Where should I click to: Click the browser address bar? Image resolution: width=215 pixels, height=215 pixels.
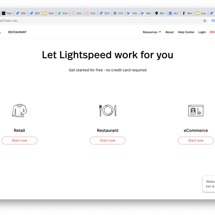pos(98,21)
